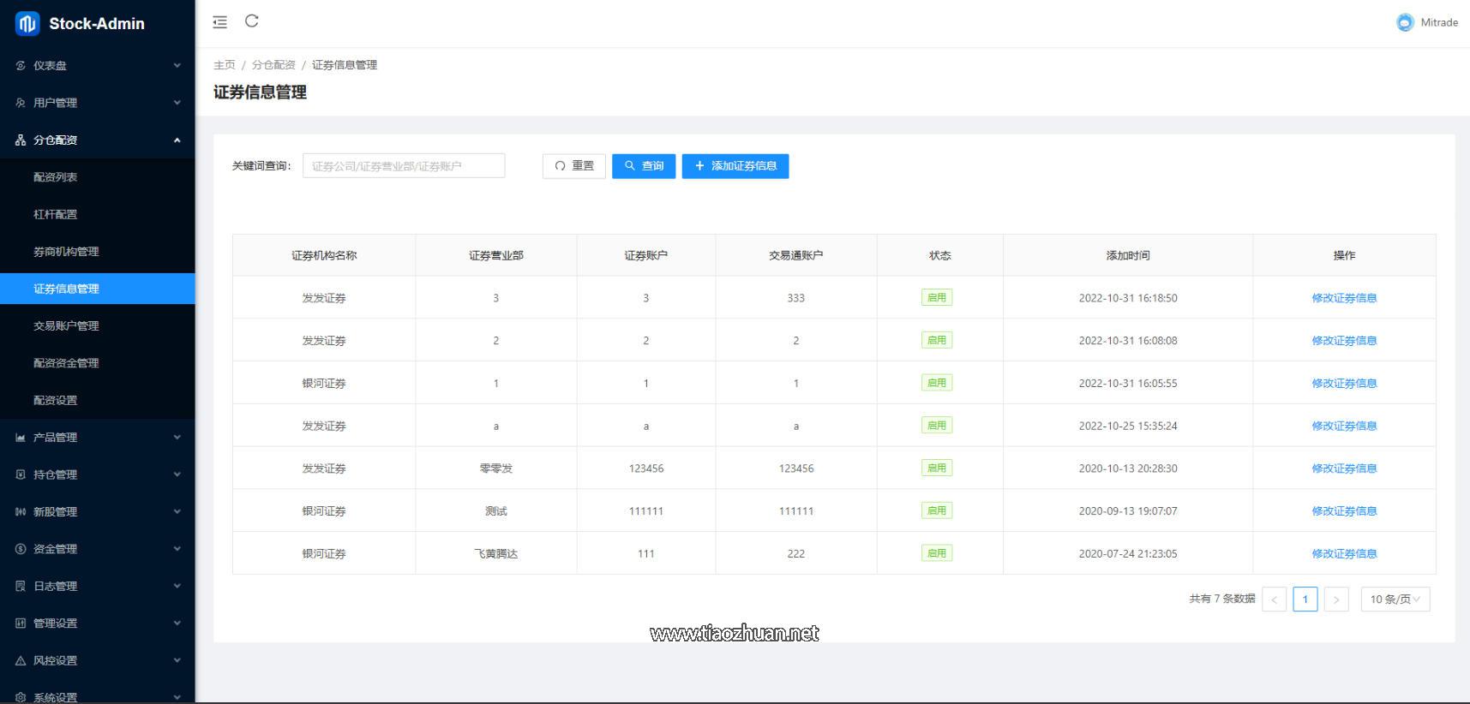Screen dimensions: 1470x704
Task: Focus the 关键词查询 keyword input field
Action: [x=403, y=166]
